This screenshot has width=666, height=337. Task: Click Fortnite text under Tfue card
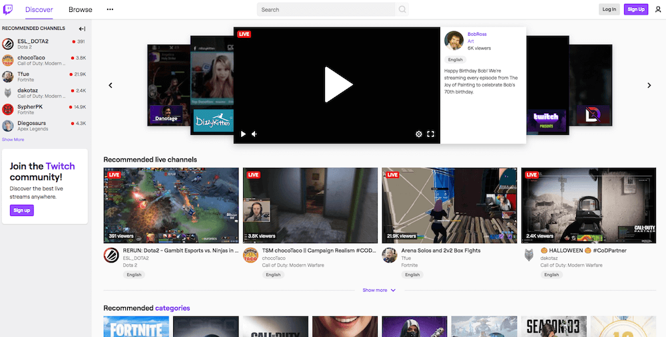point(410,265)
